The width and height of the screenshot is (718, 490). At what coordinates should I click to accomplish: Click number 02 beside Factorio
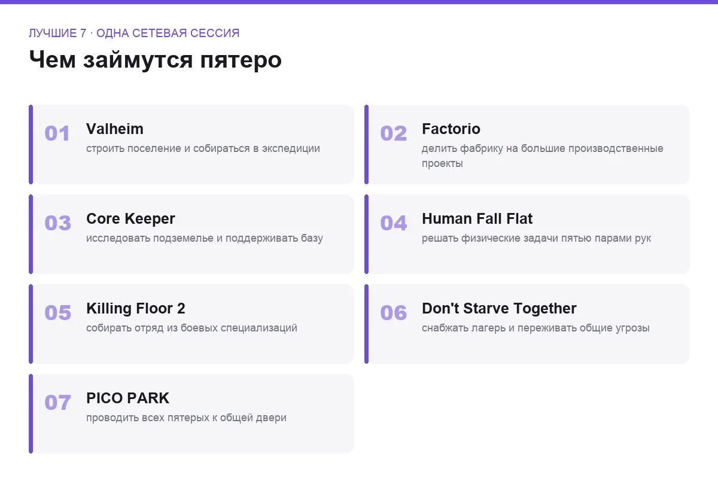click(x=393, y=133)
